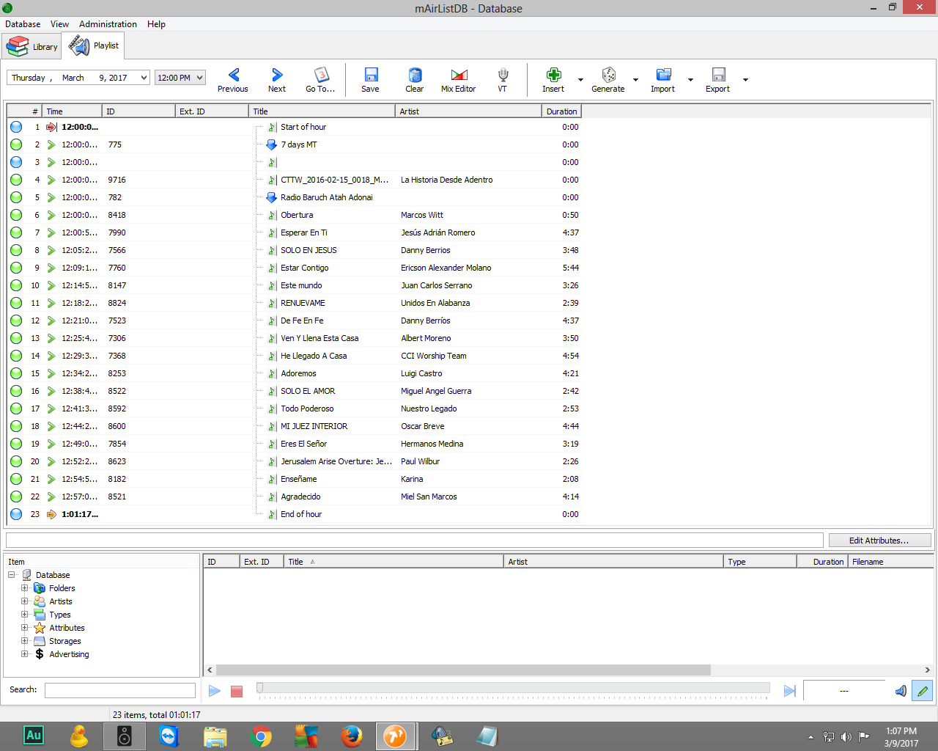Switch to the Library tab
This screenshot has height=751, width=938.
click(32, 47)
